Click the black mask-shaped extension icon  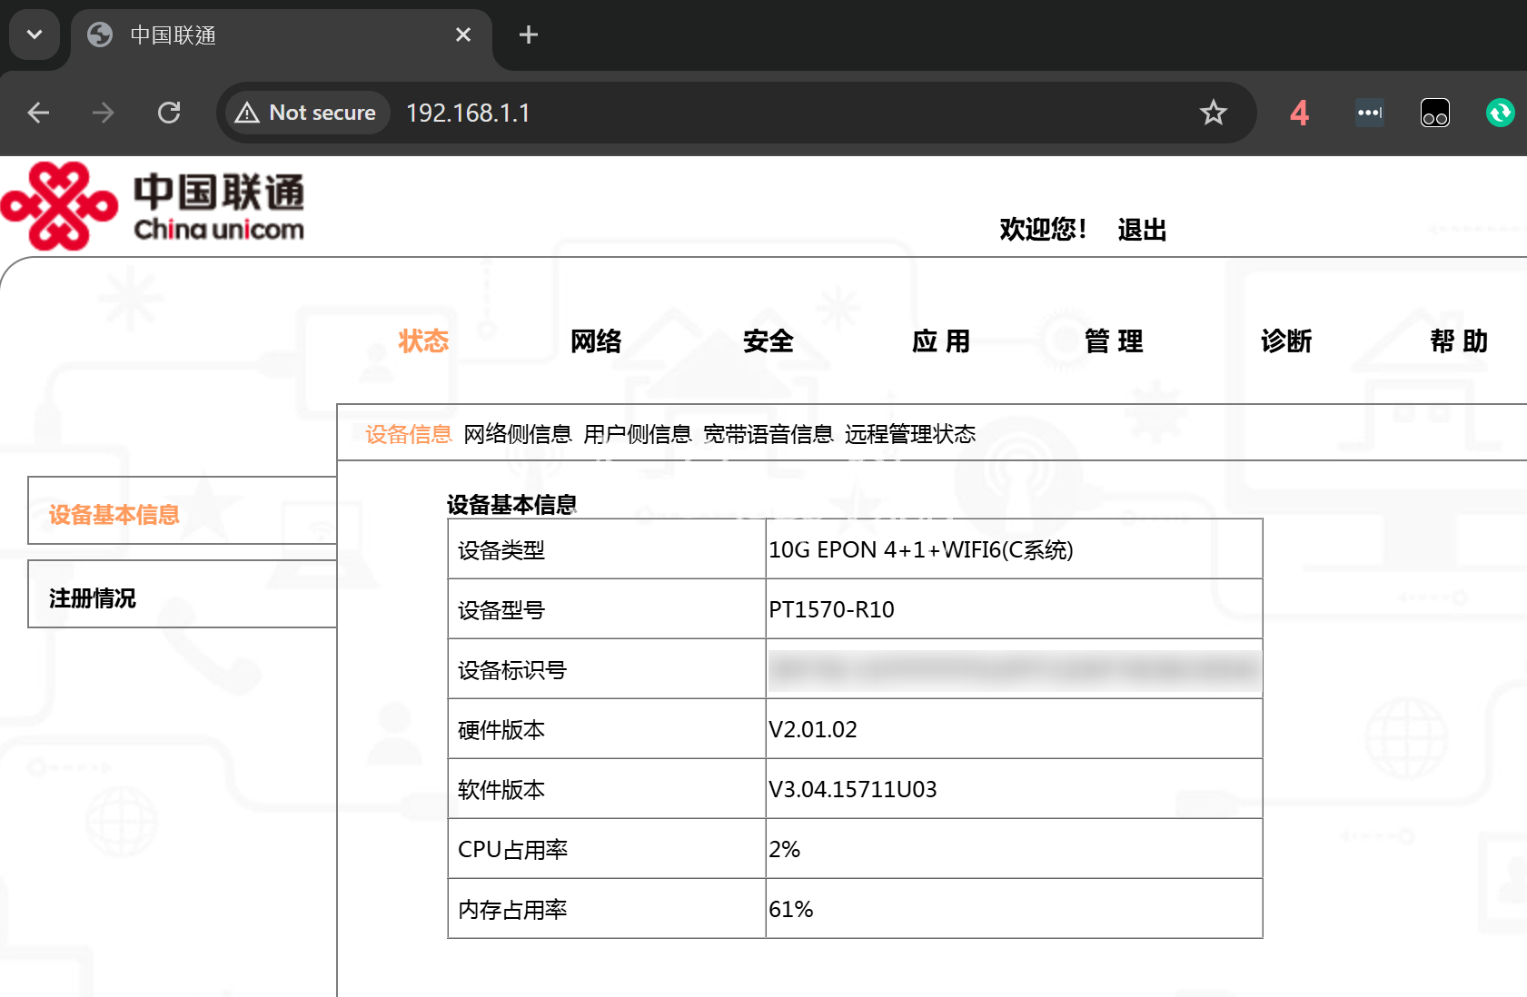(1434, 113)
